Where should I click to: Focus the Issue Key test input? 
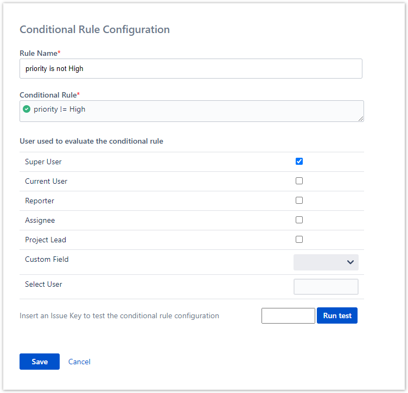click(288, 316)
